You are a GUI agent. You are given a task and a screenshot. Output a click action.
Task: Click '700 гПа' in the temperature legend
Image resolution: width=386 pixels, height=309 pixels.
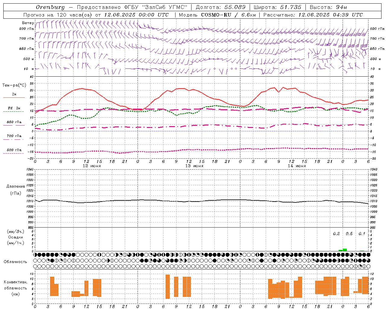pos(14,136)
